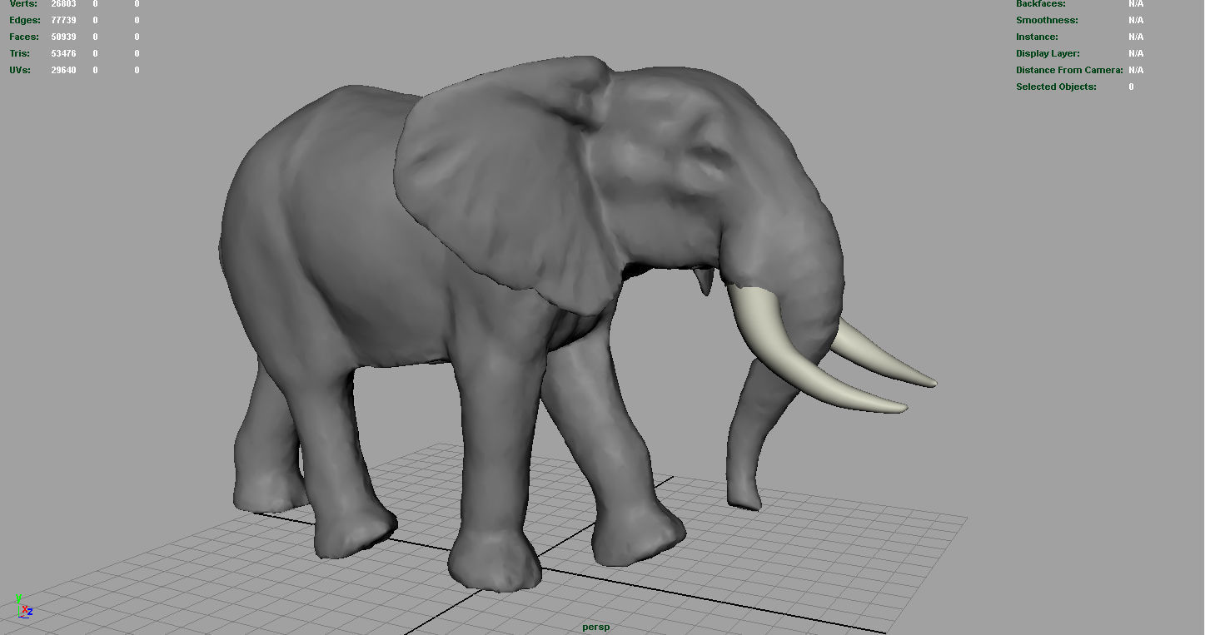
Task: Click the "Edges:" HUD label
Action: click(25, 20)
